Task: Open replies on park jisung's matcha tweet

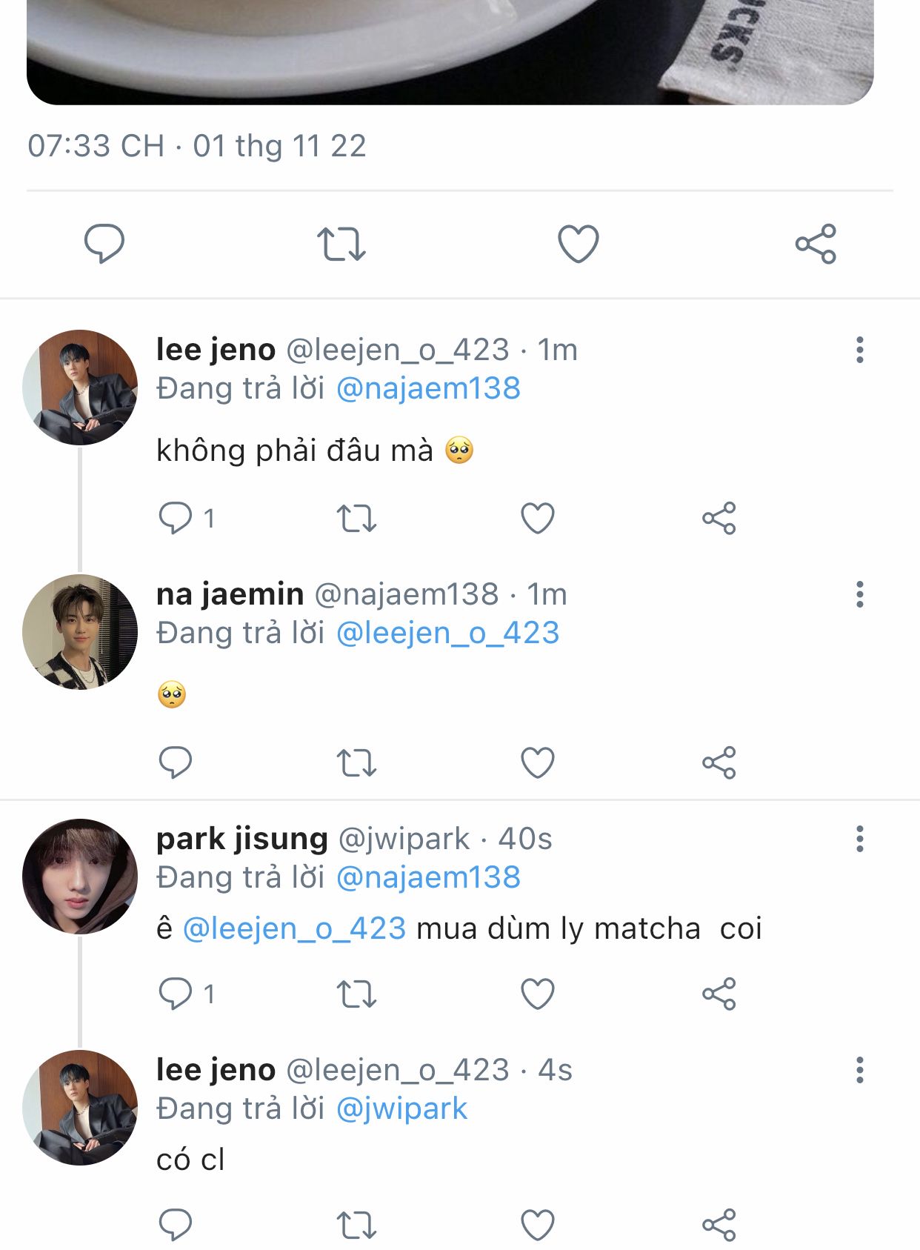Action: click(176, 994)
